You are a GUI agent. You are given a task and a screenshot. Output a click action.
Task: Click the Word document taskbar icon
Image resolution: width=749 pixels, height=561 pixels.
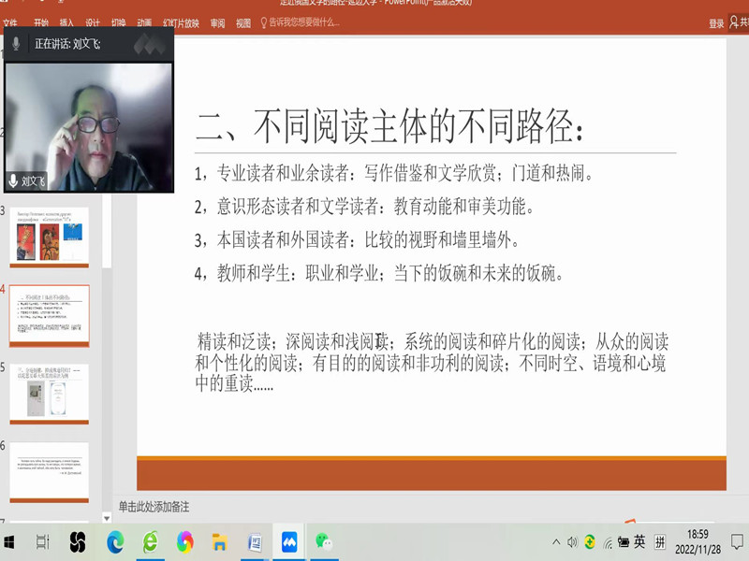(254, 541)
